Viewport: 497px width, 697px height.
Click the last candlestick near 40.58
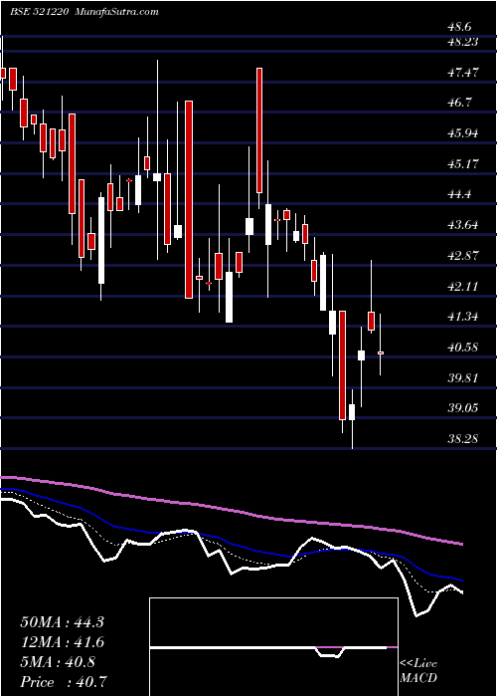click(x=381, y=352)
